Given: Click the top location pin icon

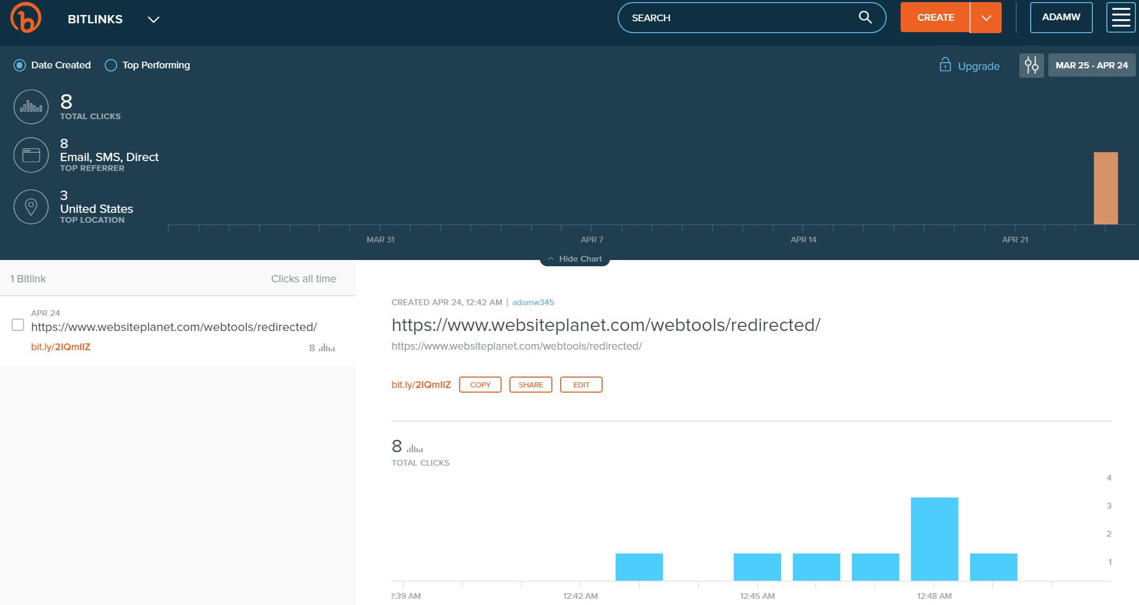Looking at the screenshot, I should pyautogui.click(x=31, y=207).
